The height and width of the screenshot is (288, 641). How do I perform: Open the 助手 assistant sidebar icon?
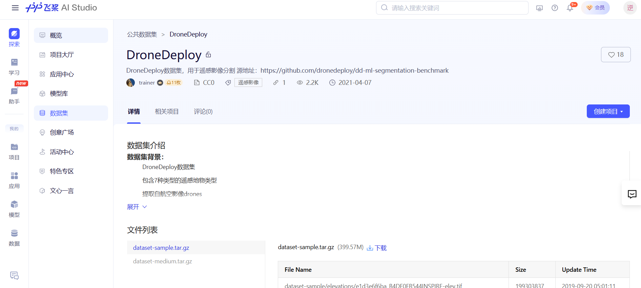(x=14, y=96)
